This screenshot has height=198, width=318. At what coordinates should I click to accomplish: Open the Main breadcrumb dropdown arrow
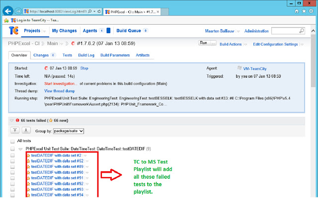(62, 44)
